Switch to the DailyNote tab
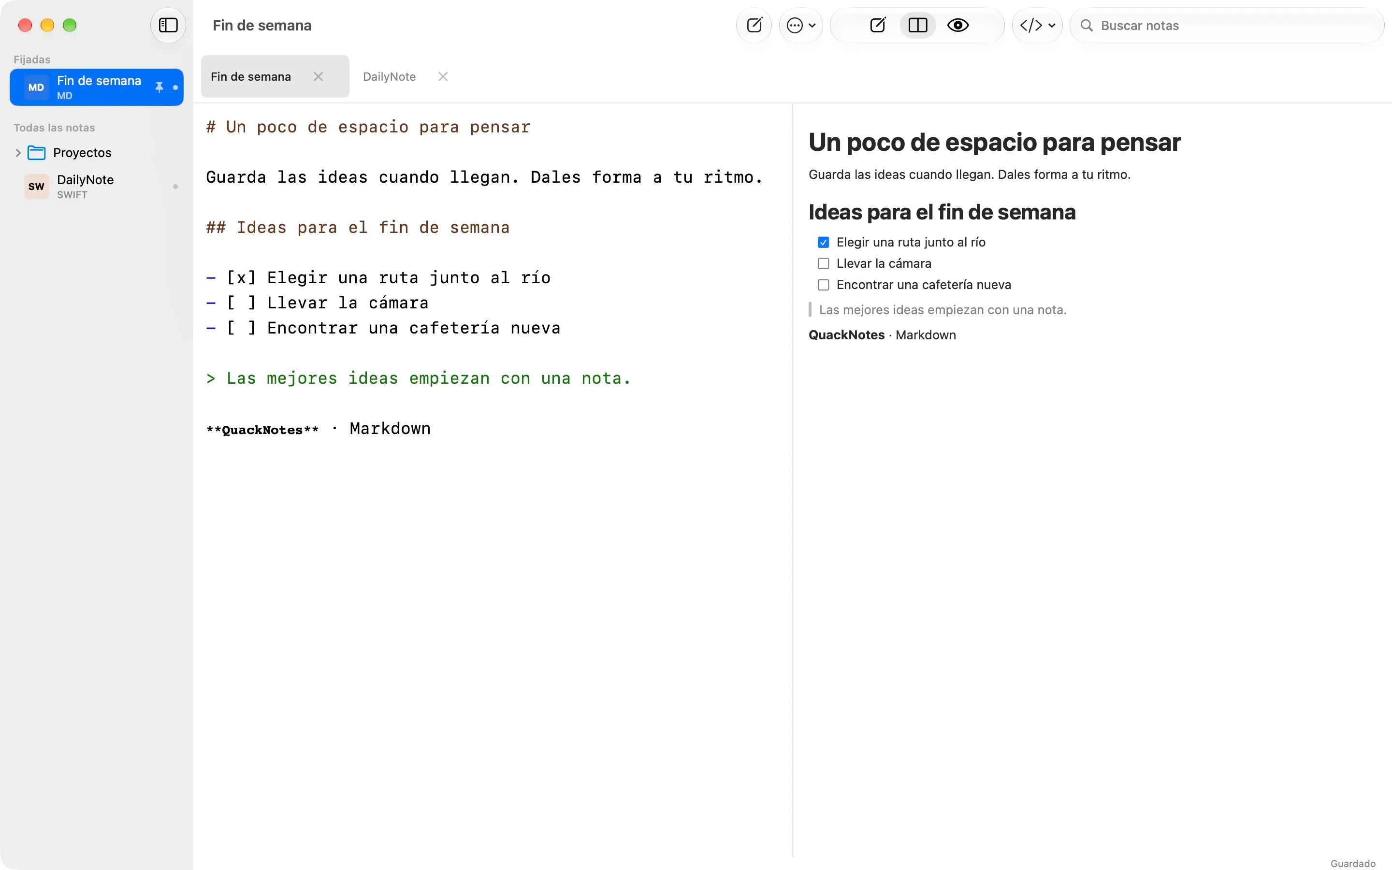This screenshot has width=1392, height=870. 390,76
